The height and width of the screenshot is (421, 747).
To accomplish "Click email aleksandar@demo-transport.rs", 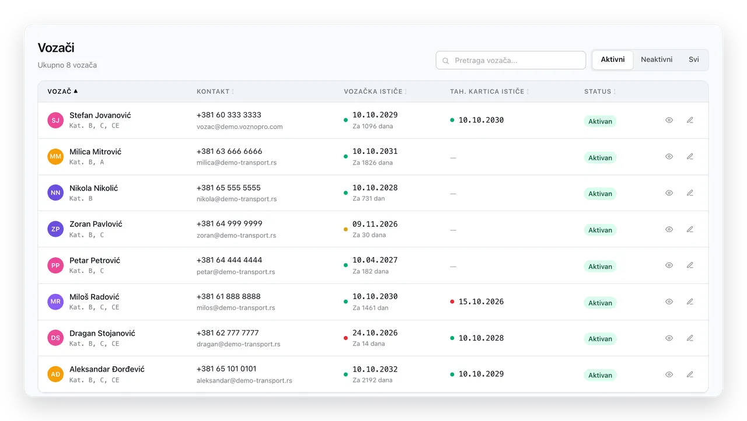I will coord(245,380).
